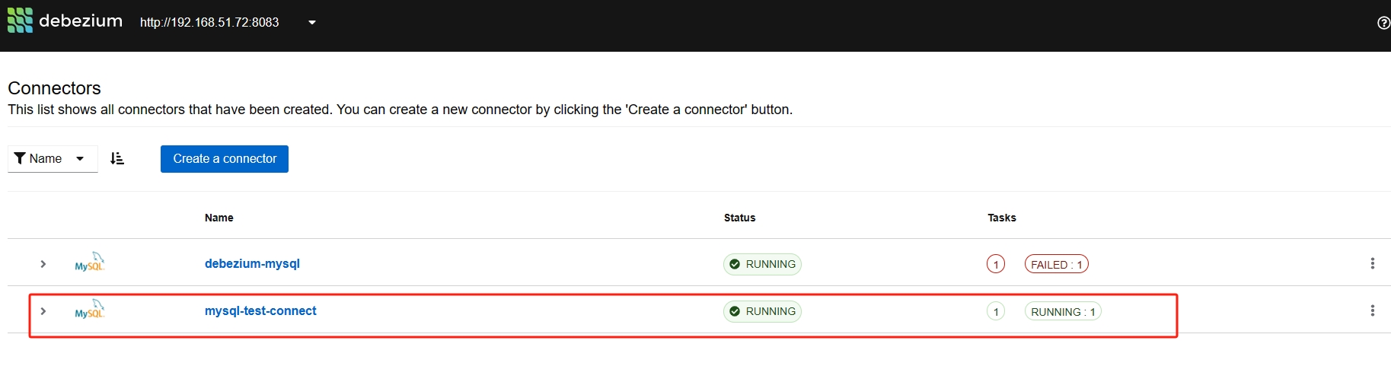Open kebab menu for mysql-test-connect
1391x366 pixels.
1372,310
